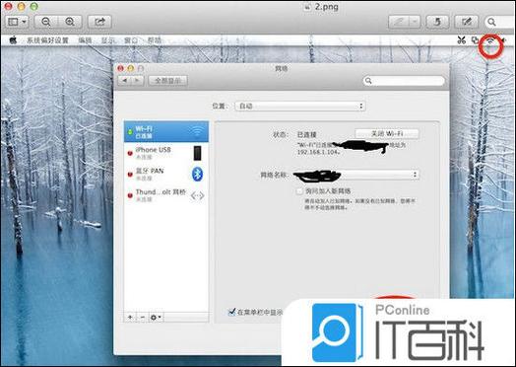Screen dimensions: 516x367
Task: Click the 192.168.1.104 IP address text
Action: coord(318,152)
